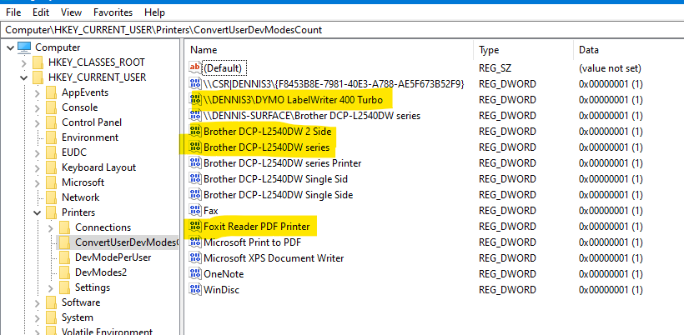Click the EUDC folder icon
This screenshot has height=335, width=684.
[x=52, y=152]
